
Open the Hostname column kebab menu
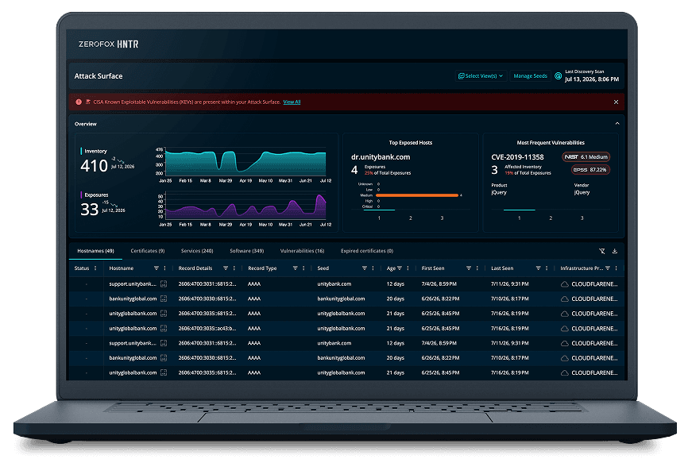[165, 268]
